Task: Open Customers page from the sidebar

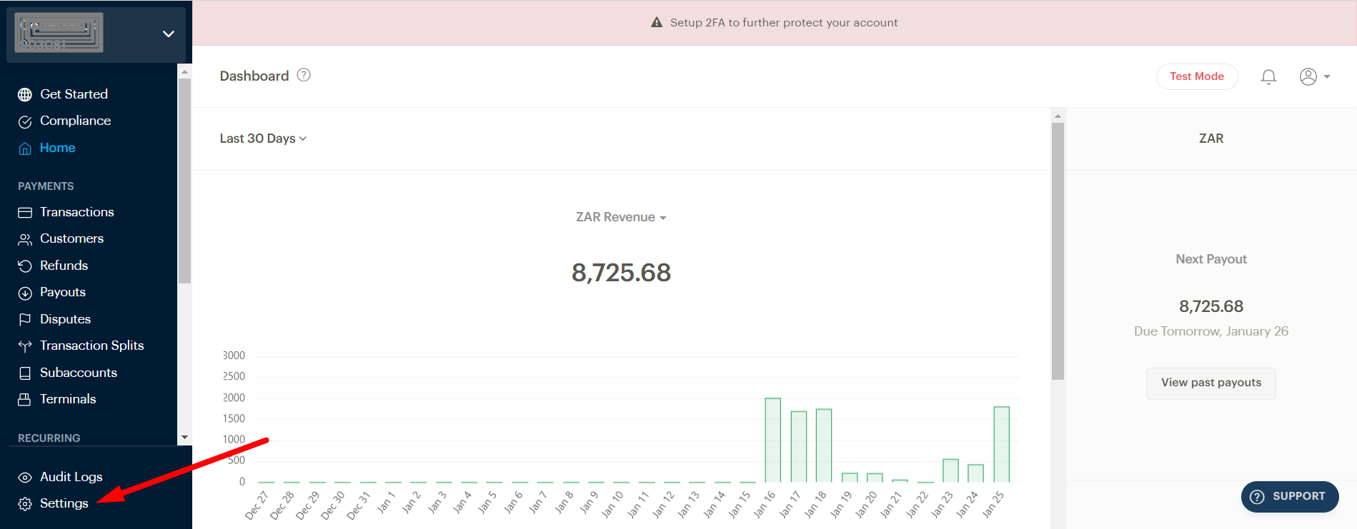Action: click(71, 238)
